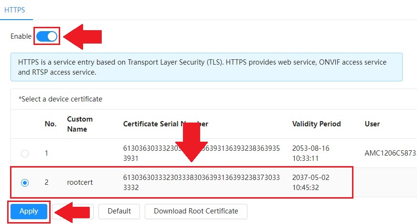Click the Enable label text
Viewport: 417px width, 224px height.
(21, 36)
